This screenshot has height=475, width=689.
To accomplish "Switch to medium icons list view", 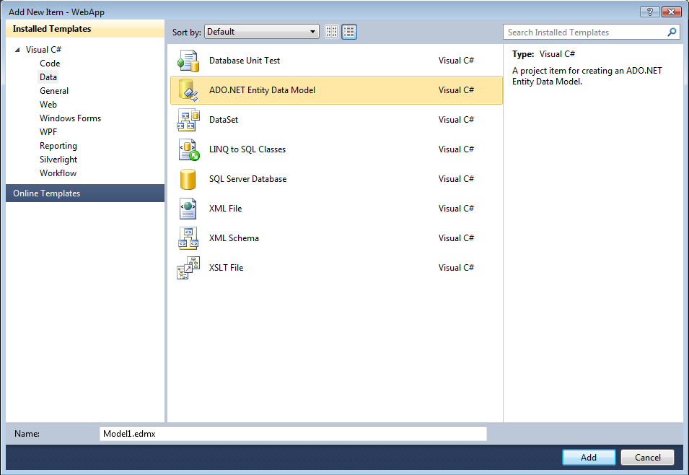I will (349, 32).
